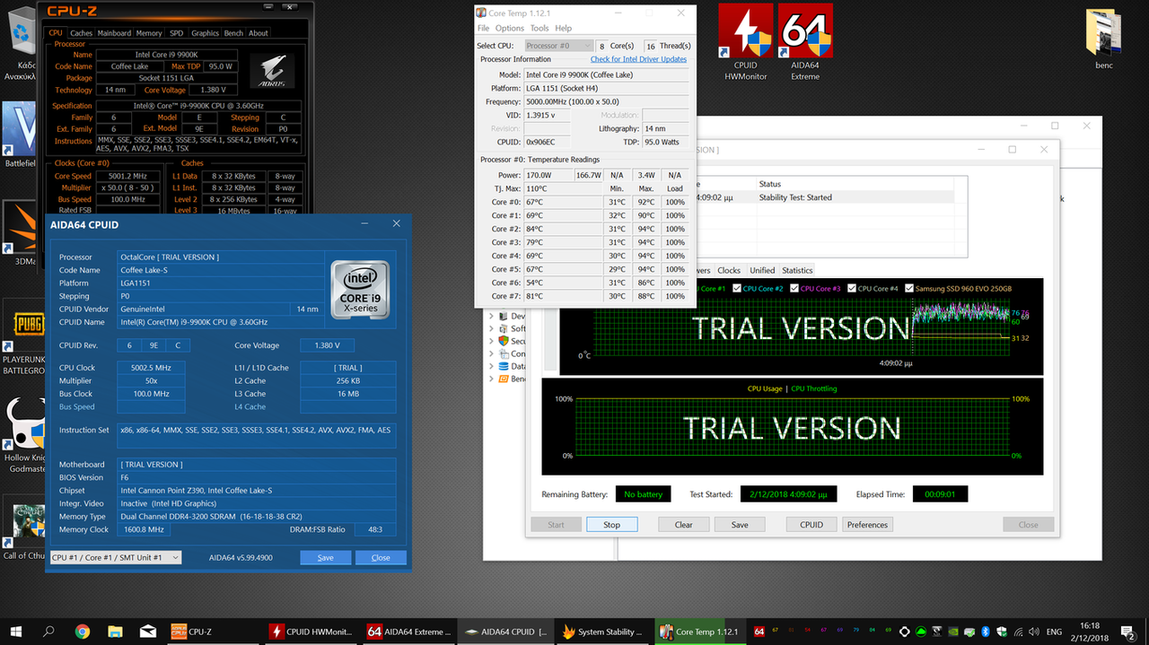
Task: Click Clear button in Stability Test
Action: (x=683, y=525)
